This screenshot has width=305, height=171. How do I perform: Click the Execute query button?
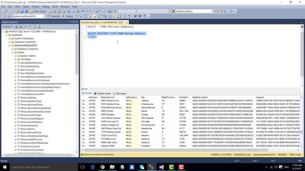click(54, 16)
